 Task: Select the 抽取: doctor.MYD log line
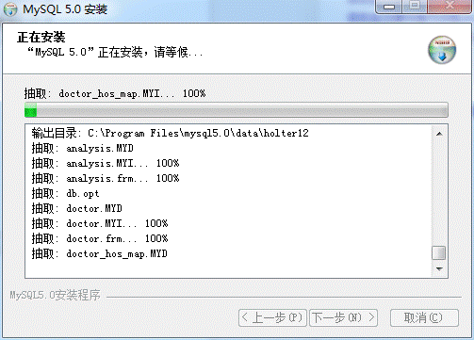pyautogui.click(x=76, y=208)
